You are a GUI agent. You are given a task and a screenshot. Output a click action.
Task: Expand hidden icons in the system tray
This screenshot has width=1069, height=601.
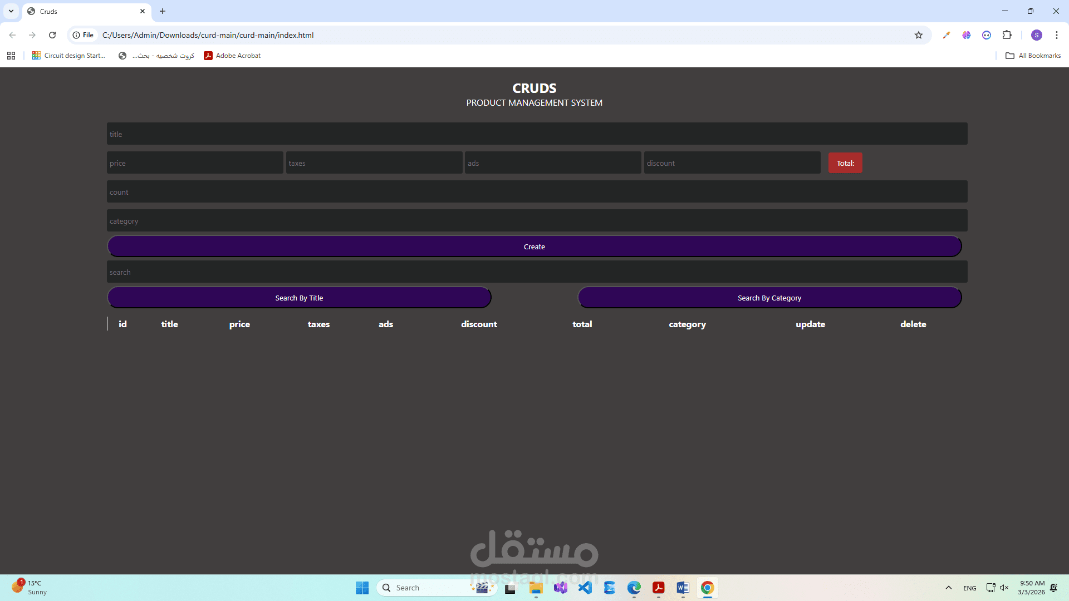point(949,588)
